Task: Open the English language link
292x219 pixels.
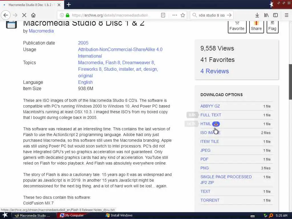Action: pyautogui.click(x=85, y=82)
